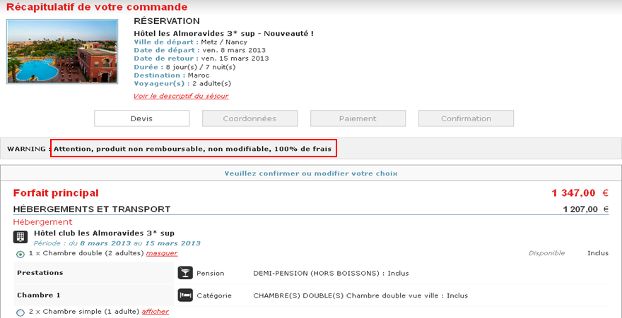The height and width of the screenshot is (318, 622).
Task: Switch to the Devis step tab
Action: coord(141,118)
